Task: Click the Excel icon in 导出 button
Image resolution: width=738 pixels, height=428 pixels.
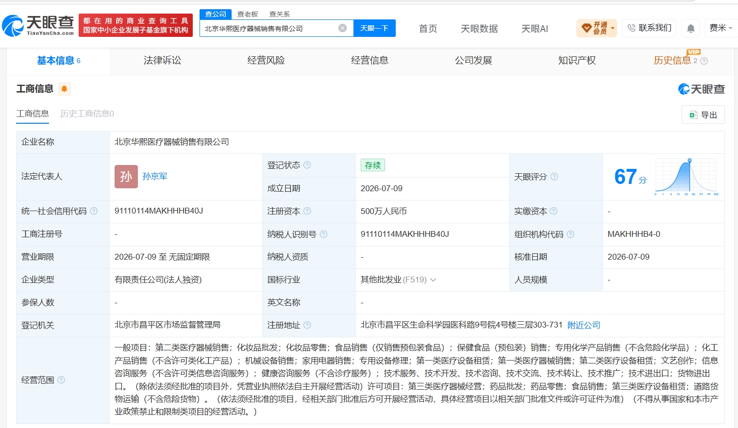Action: [x=693, y=115]
